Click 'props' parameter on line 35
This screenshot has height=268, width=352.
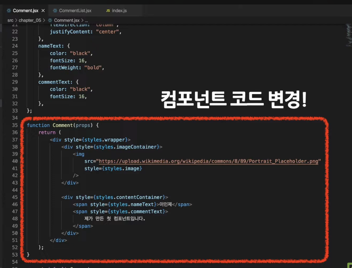point(83,125)
